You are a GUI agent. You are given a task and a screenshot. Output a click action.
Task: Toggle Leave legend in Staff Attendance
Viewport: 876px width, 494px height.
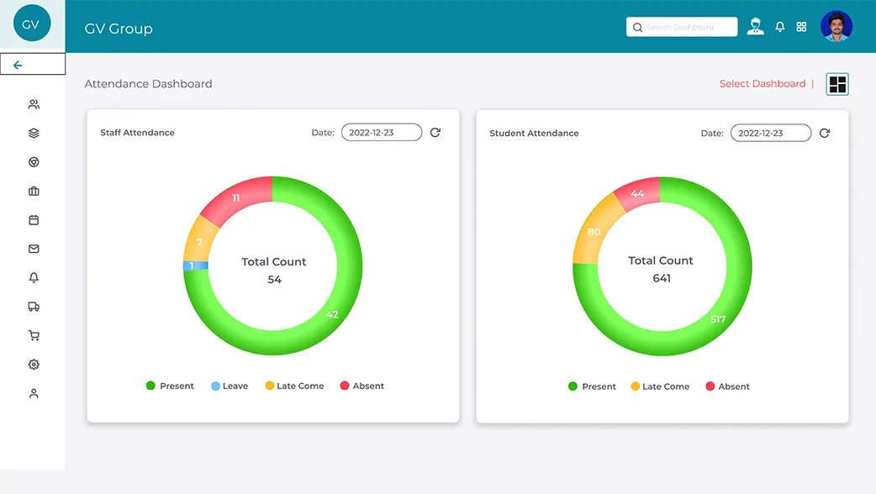(x=230, y=386)
